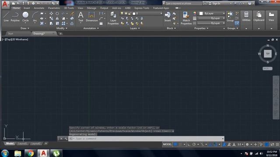This screenshot has width=280, height=157.
Task: Click the Array tool icon
Action: tap(63, 23)
